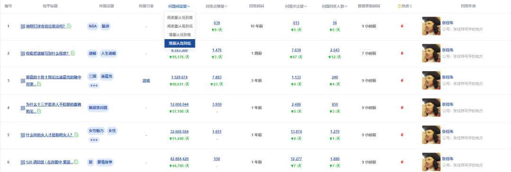Click the 张佳玮 author name in row 2
This screenshot has height=172, width=511.
click(447, 50)
